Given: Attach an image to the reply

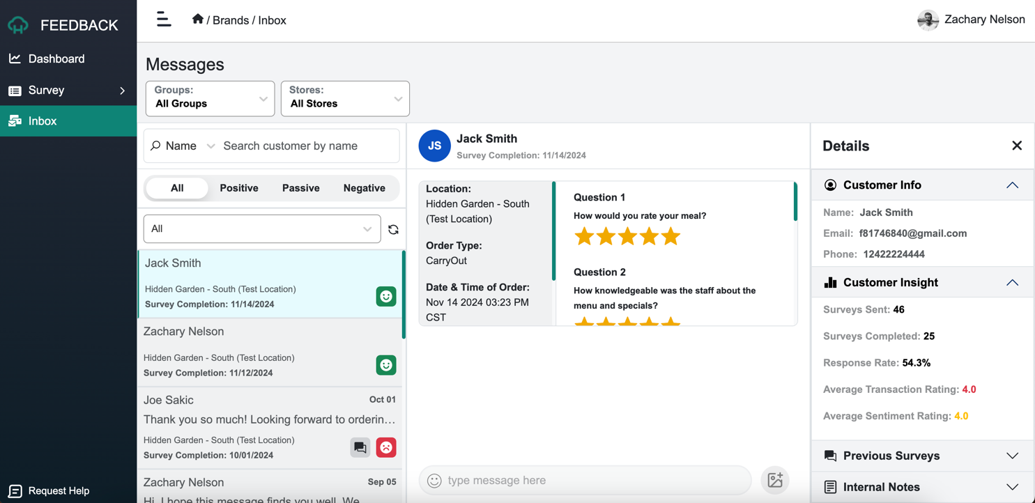Looking at the screenshot, I should coord(774,480).
